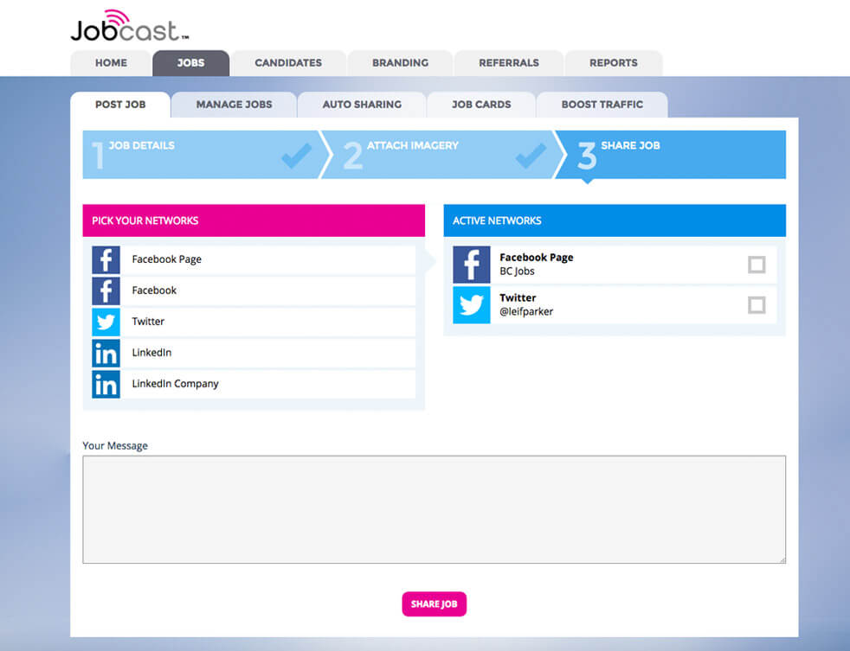The width and height of the screenshot is (850, 651).
Task: Open the Auto Sharing tab
Action: tap(362, 105)
